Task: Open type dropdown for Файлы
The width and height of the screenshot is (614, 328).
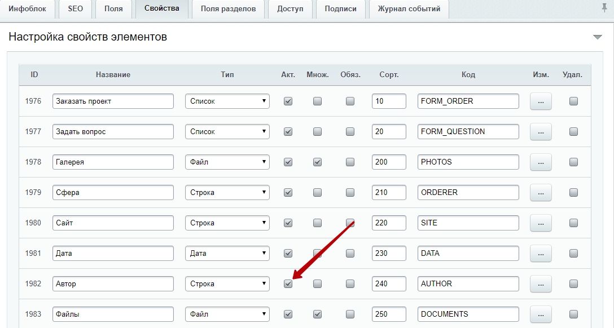Action: pos(227,314)
